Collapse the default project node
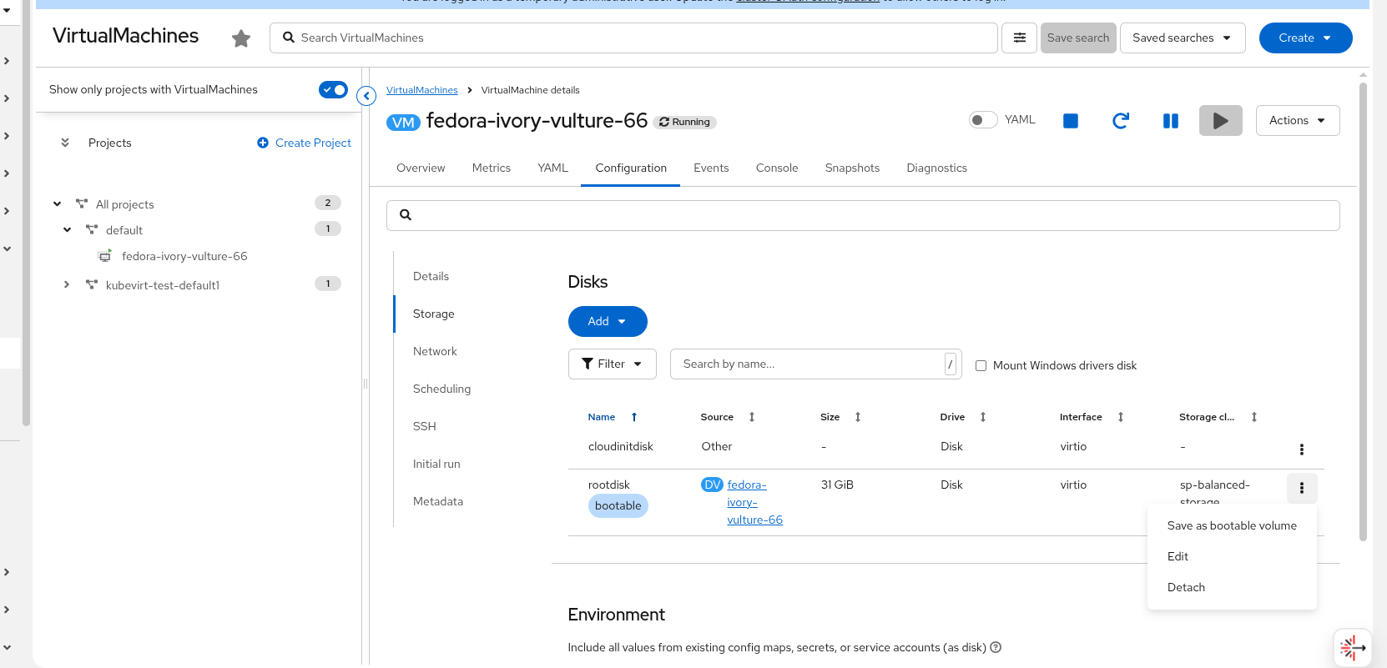 tap(68, 230)
